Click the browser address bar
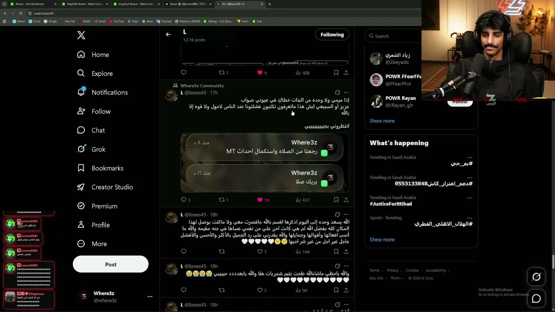Viewport: 555px width, 312px height. coord(217,13)
